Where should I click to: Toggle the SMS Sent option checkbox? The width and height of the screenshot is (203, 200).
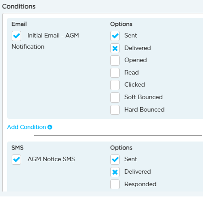point(115,159)
